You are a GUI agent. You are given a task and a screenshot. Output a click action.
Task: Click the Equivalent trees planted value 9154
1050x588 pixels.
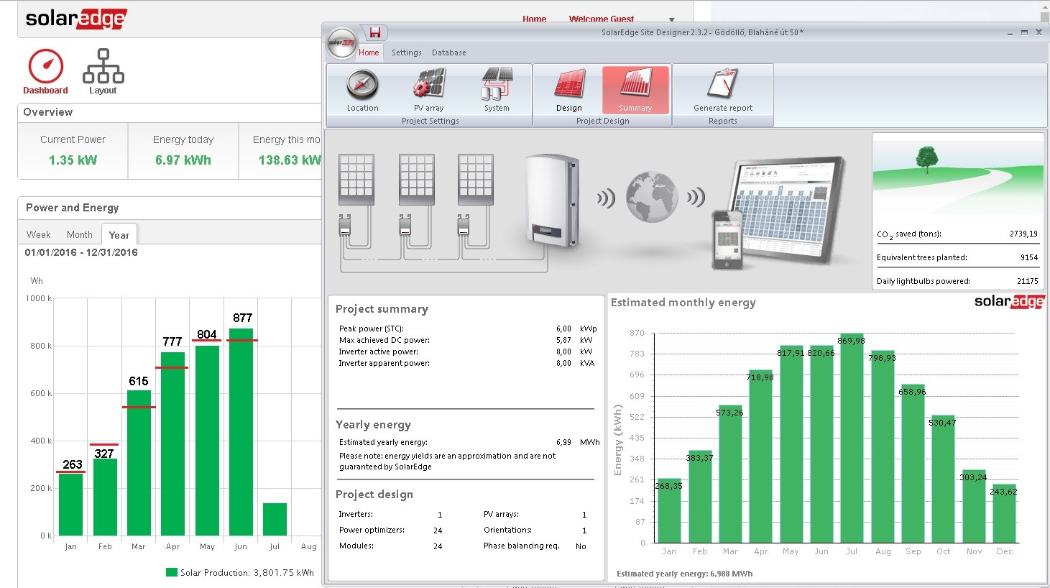1029,257
